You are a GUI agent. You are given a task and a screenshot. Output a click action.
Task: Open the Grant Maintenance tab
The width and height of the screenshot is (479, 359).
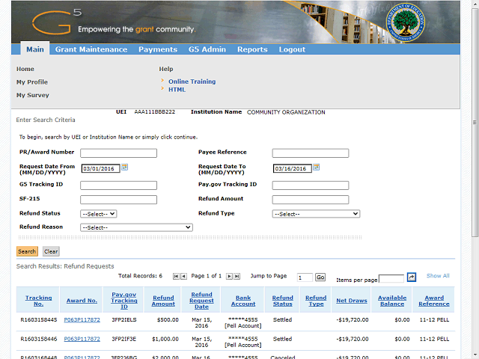[x=91, y=49]
